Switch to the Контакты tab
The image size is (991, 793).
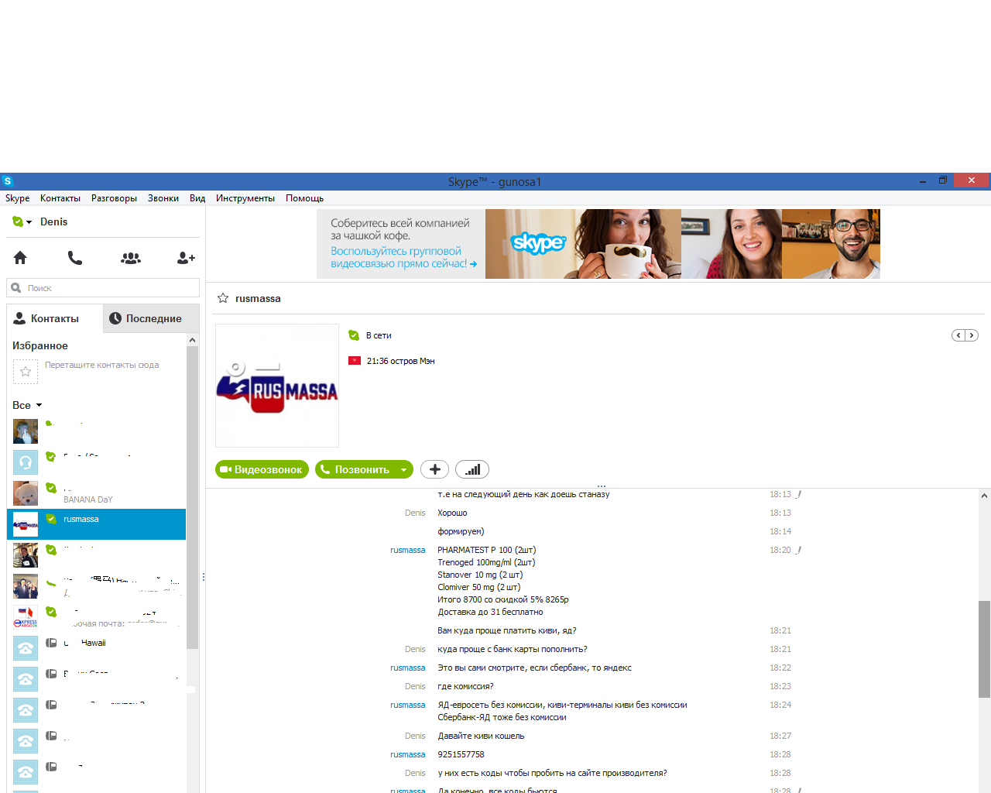(55, 318)
